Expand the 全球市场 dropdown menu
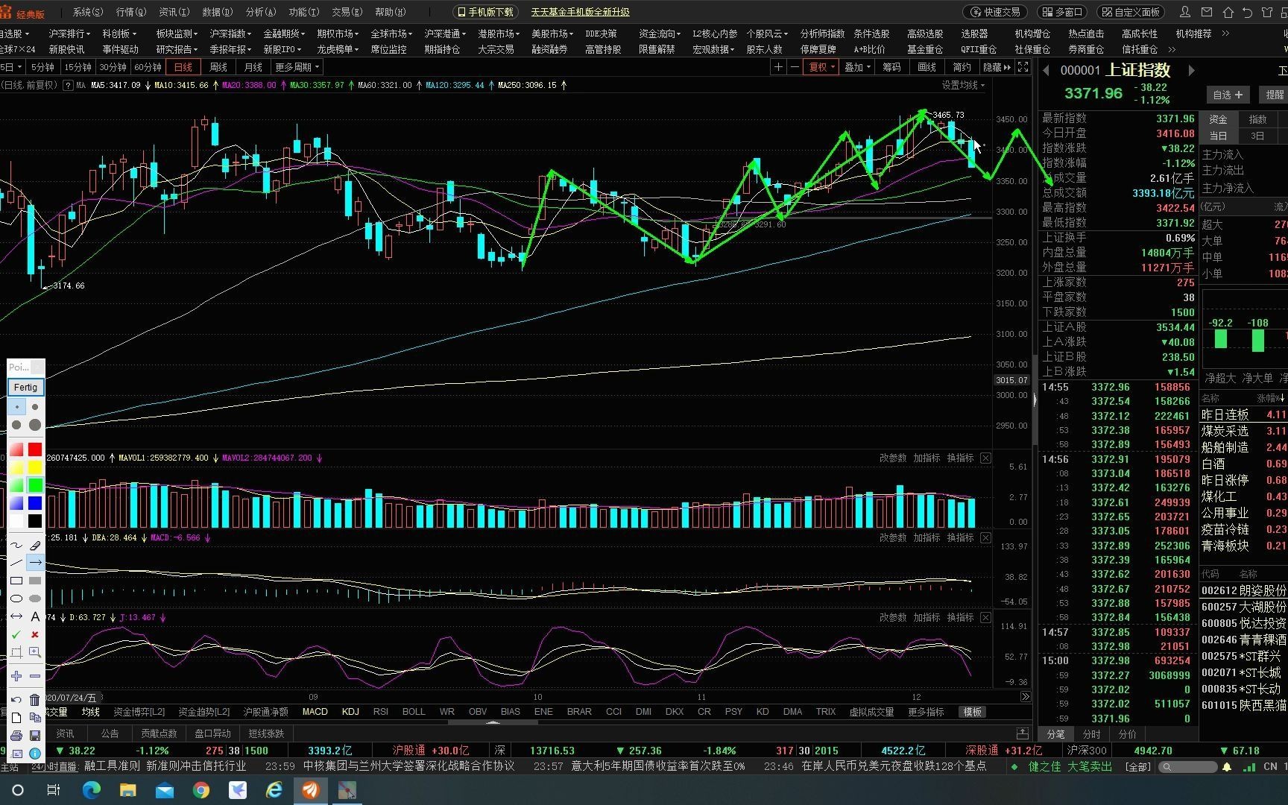Viewport: 1288px width, 805px height. click(x=391, y=34)
